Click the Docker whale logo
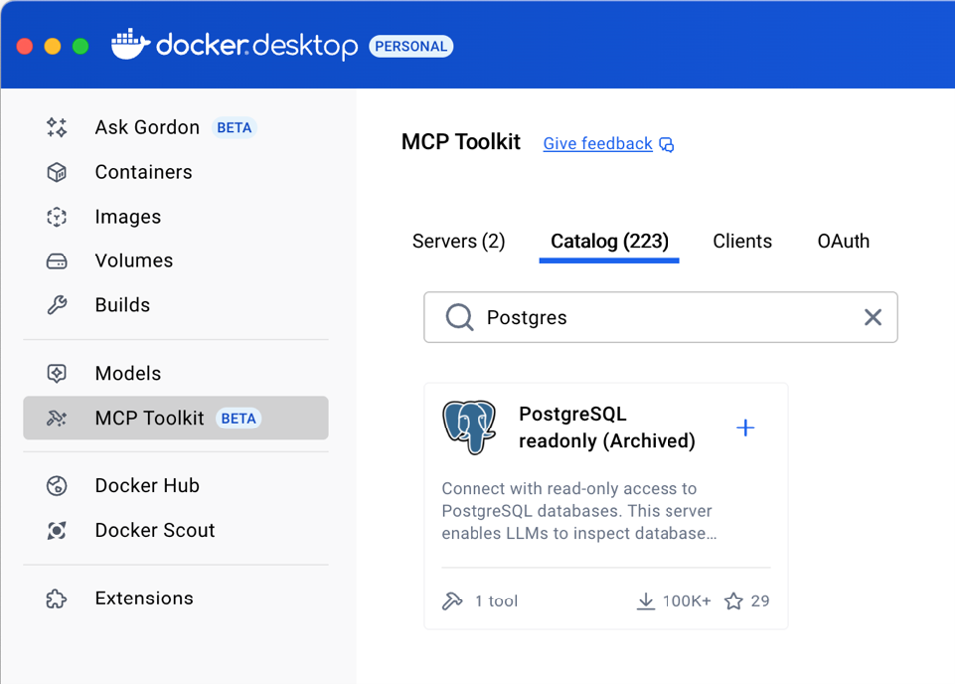This screenshot has width=955, height=684. coord(130,44)
